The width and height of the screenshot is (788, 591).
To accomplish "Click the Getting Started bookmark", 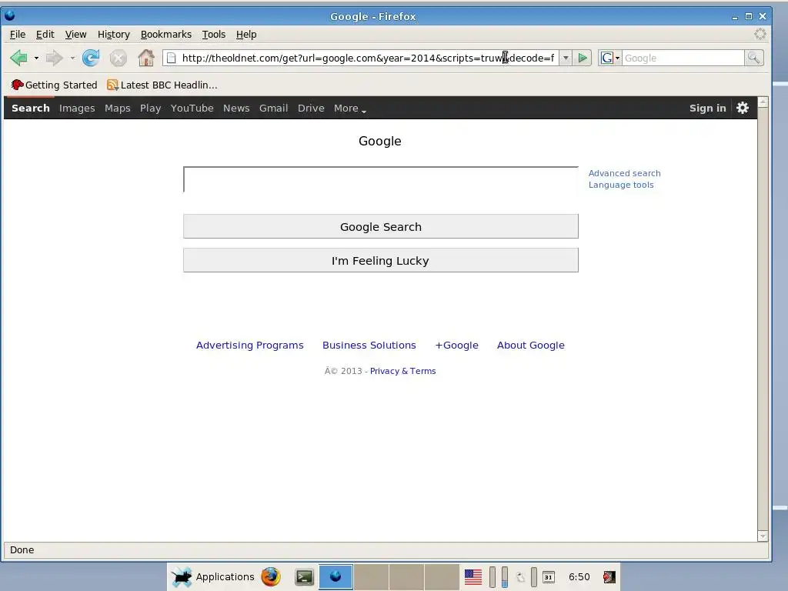I will [55, 85].
